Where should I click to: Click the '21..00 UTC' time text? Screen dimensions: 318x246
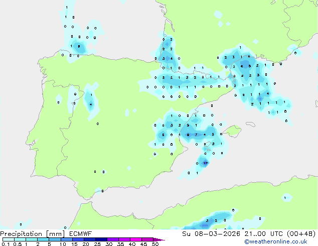tap(263, 234)
